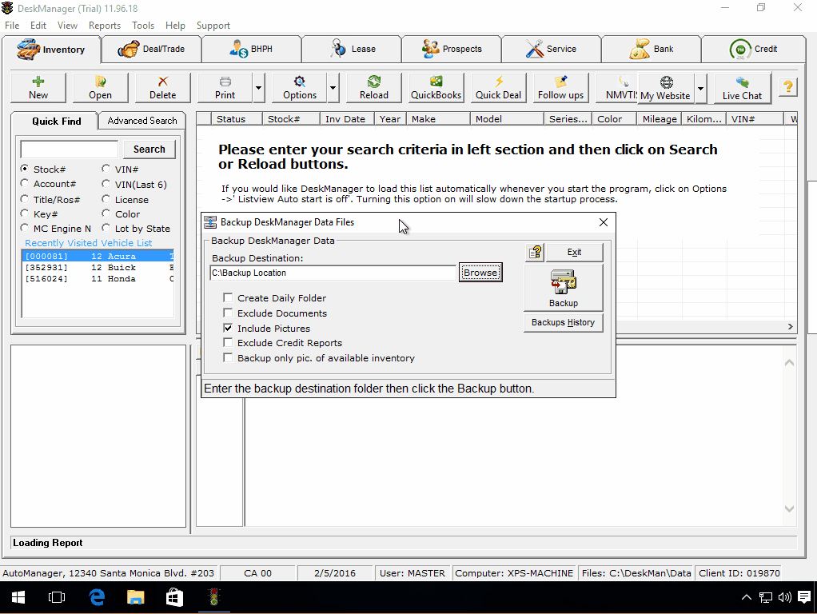Click the NMVTIS toolbar button
This screenshot has height=614, width=817.
click(617, 88)
